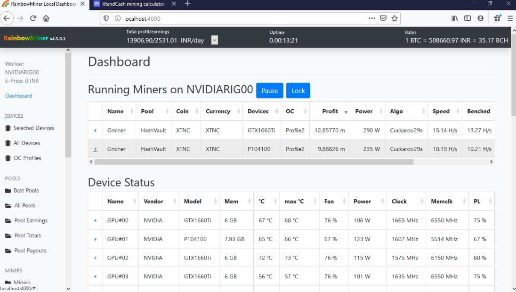Image resolution: width=516 pixels, height=292 pixels.
Task: Close the XtendCash mining calculator tab
Action: 174,4
